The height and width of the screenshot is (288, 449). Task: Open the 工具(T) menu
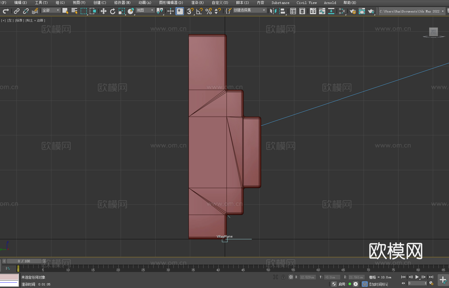pyautogui.click(x=41, y=3)
